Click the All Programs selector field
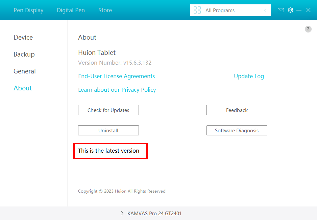This screenshot has height=220, width=317. click(x=230, y=10)
